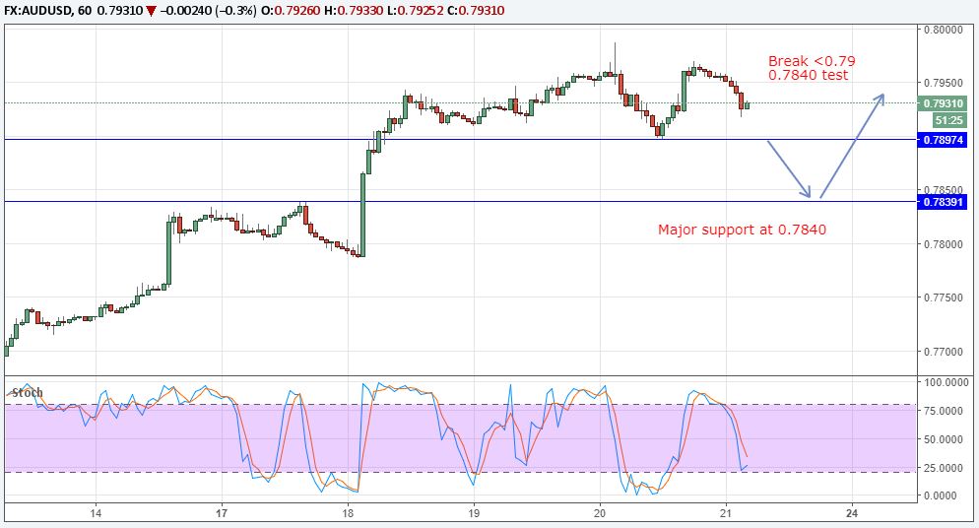Click the 0.77500 price axis label
The height and width of the screenshot is (528, 979).
tap(944, 297)
